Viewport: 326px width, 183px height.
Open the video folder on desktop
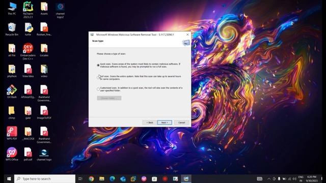coord(44,71)
